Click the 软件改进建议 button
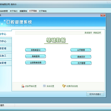111x111 pixels. click(x=95, y=94)
